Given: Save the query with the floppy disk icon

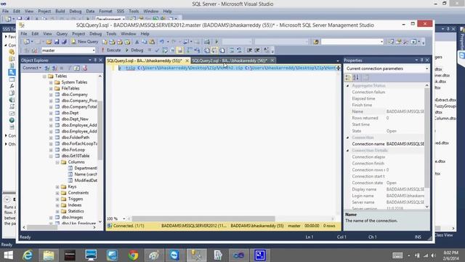Looking at the screenshot, I should 57,42.
